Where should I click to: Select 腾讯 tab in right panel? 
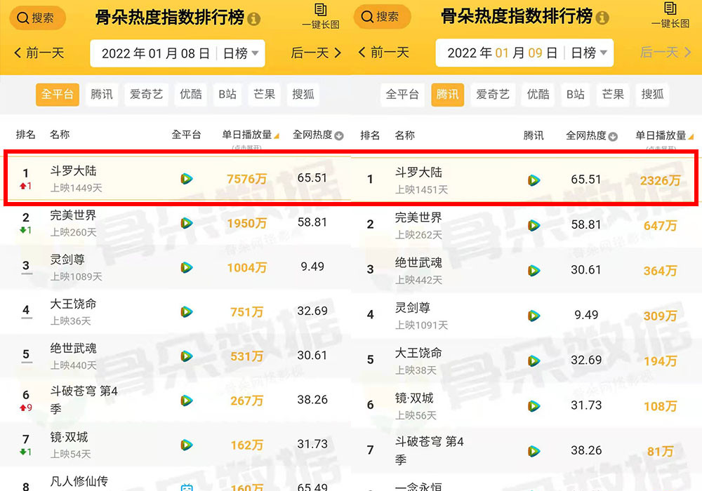tap(448, 95)
